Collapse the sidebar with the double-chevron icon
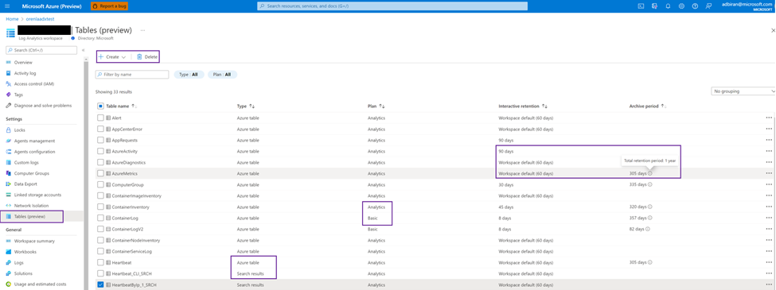 point(83,50)
